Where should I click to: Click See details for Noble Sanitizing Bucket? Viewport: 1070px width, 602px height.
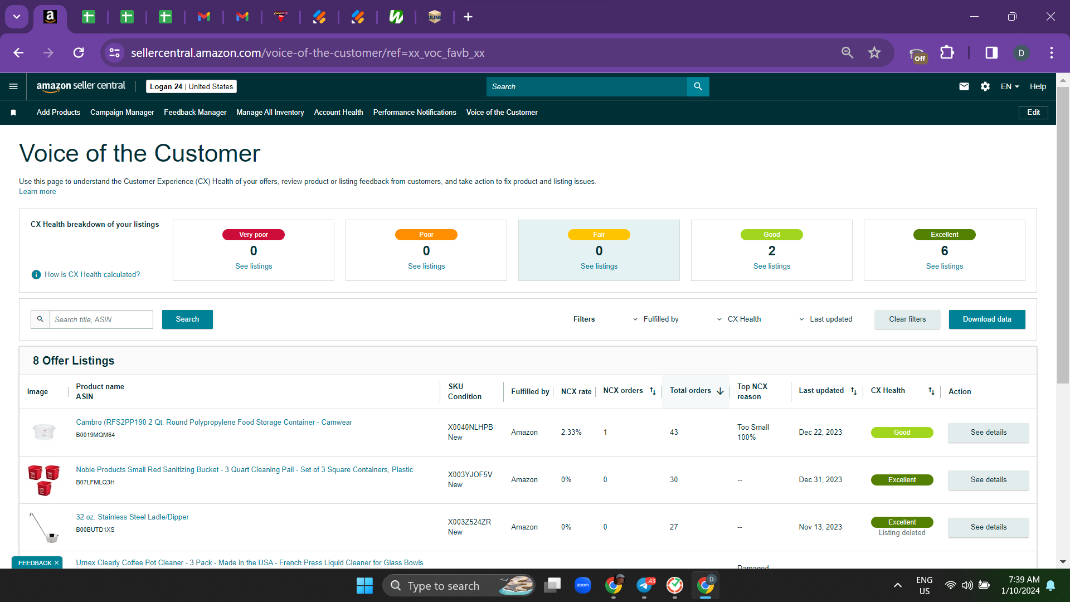click(x=989, y=480)
